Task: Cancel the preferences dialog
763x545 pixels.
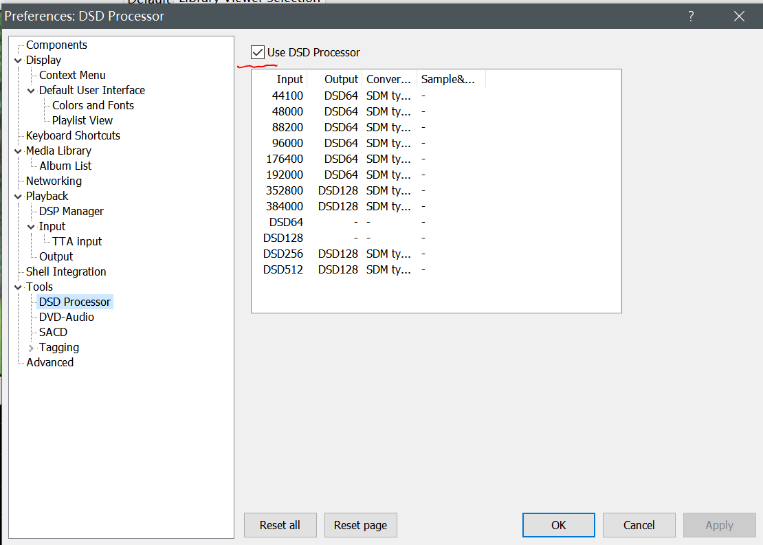Action: point(639,525)
